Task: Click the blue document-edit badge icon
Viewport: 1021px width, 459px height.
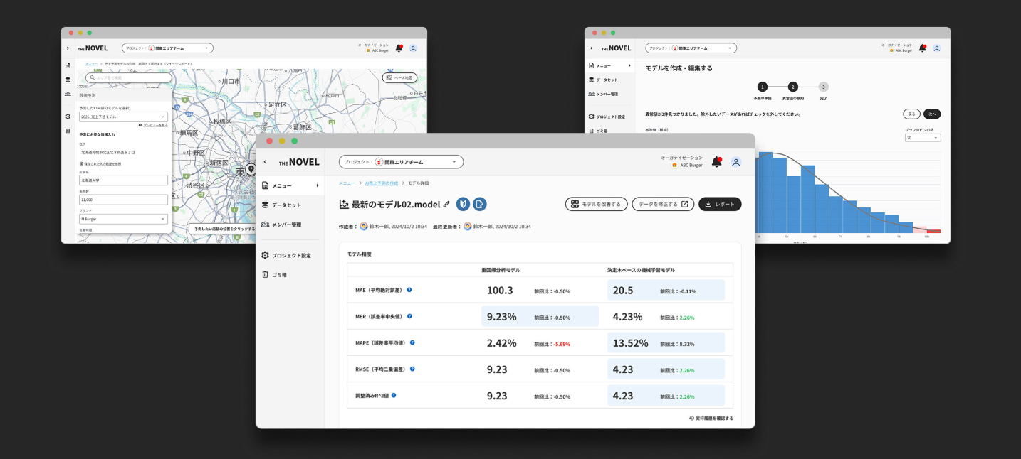Action: click(480, 204)
